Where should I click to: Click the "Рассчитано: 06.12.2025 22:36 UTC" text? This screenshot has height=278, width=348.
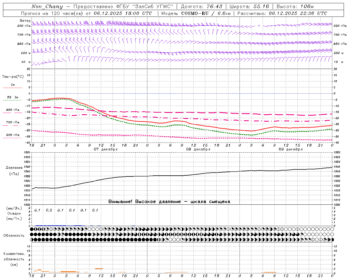(282, 13)
